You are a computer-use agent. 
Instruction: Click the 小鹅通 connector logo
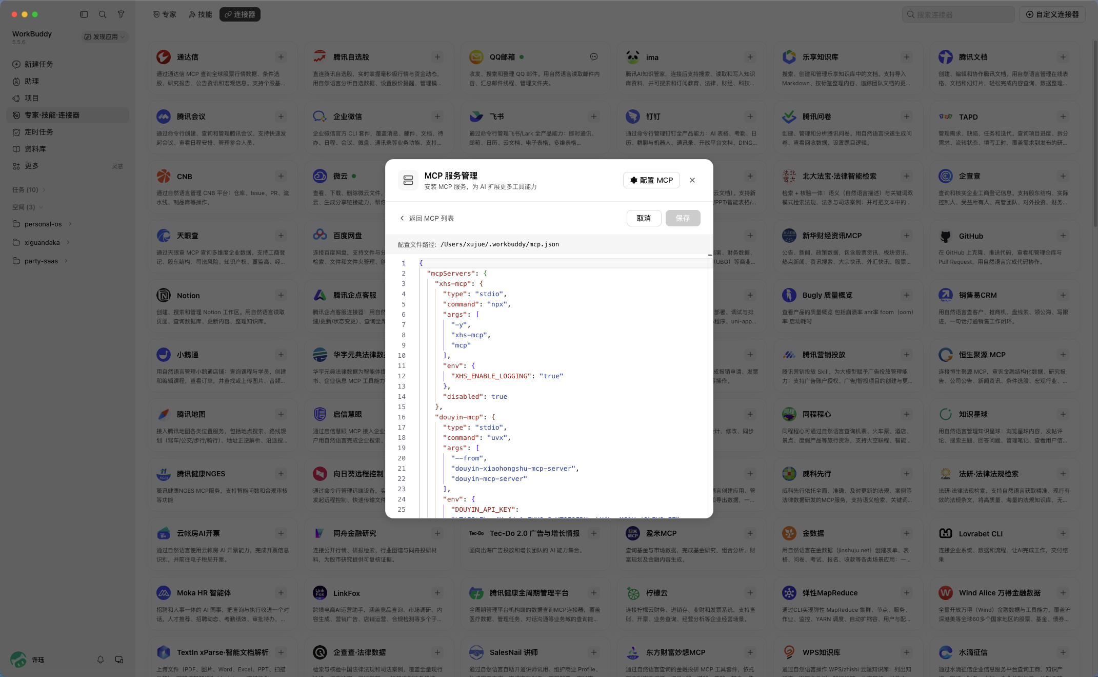point(164,355)
